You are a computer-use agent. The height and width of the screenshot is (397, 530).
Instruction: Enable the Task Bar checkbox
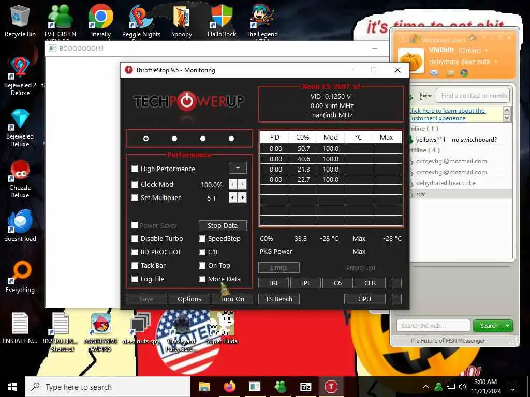pyautogui.click(x=135, y=266)
